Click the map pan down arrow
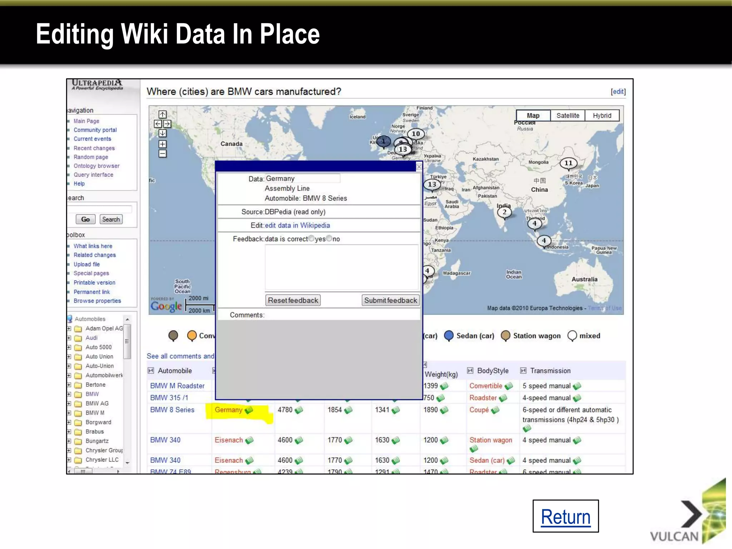The width and height of the screenshot is (732, 549). tap(162, 133)
